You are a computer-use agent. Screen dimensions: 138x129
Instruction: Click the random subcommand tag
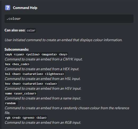[x=11, y=103]
